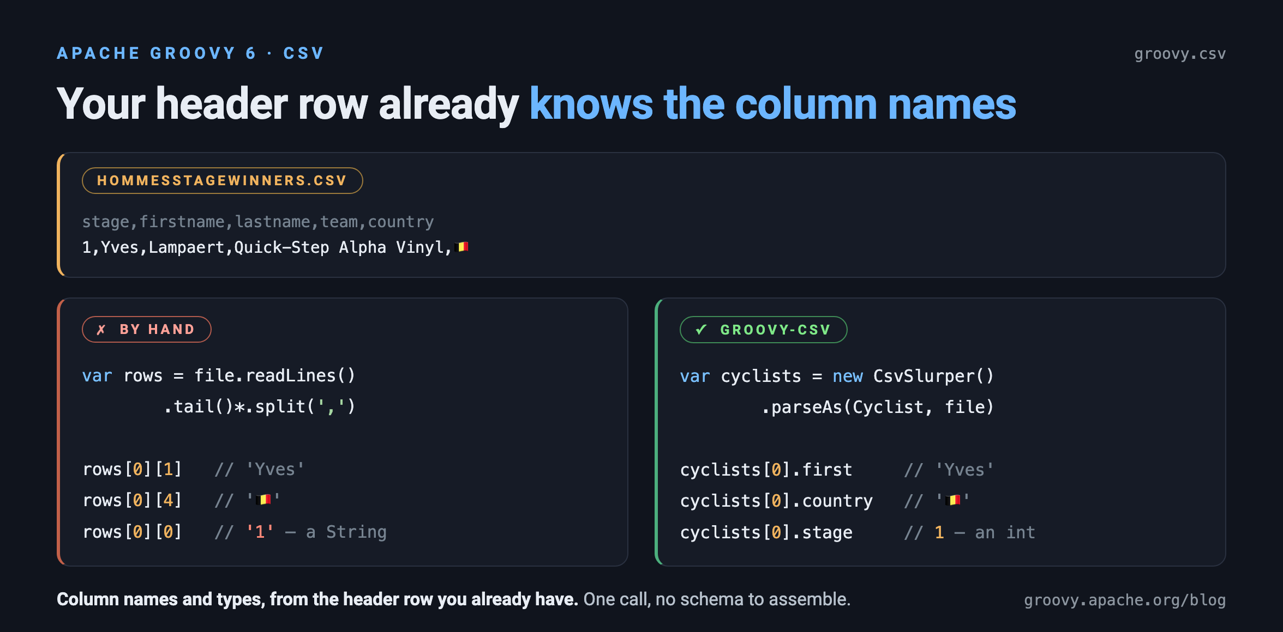Click the red X mark in BY HAND badge
1283x632 pixels.
101,330
